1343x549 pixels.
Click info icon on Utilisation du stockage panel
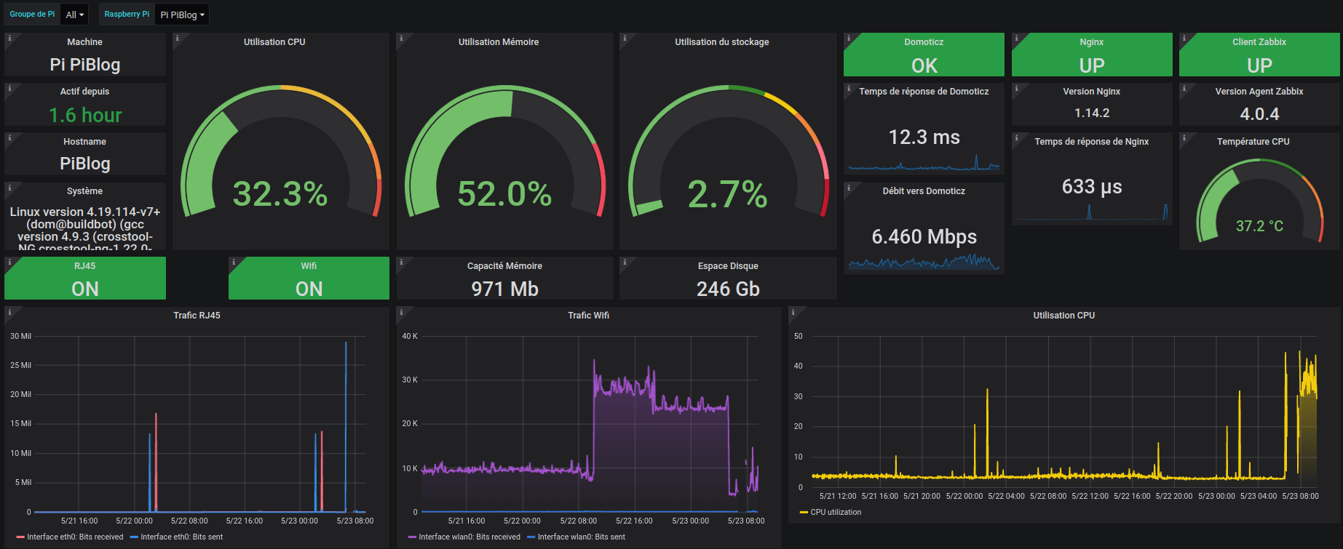tap(625, 39)
